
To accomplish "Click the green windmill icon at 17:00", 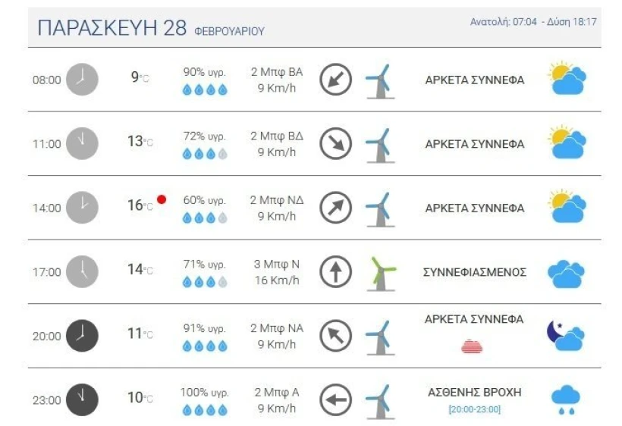I will [x=381, y=274].
